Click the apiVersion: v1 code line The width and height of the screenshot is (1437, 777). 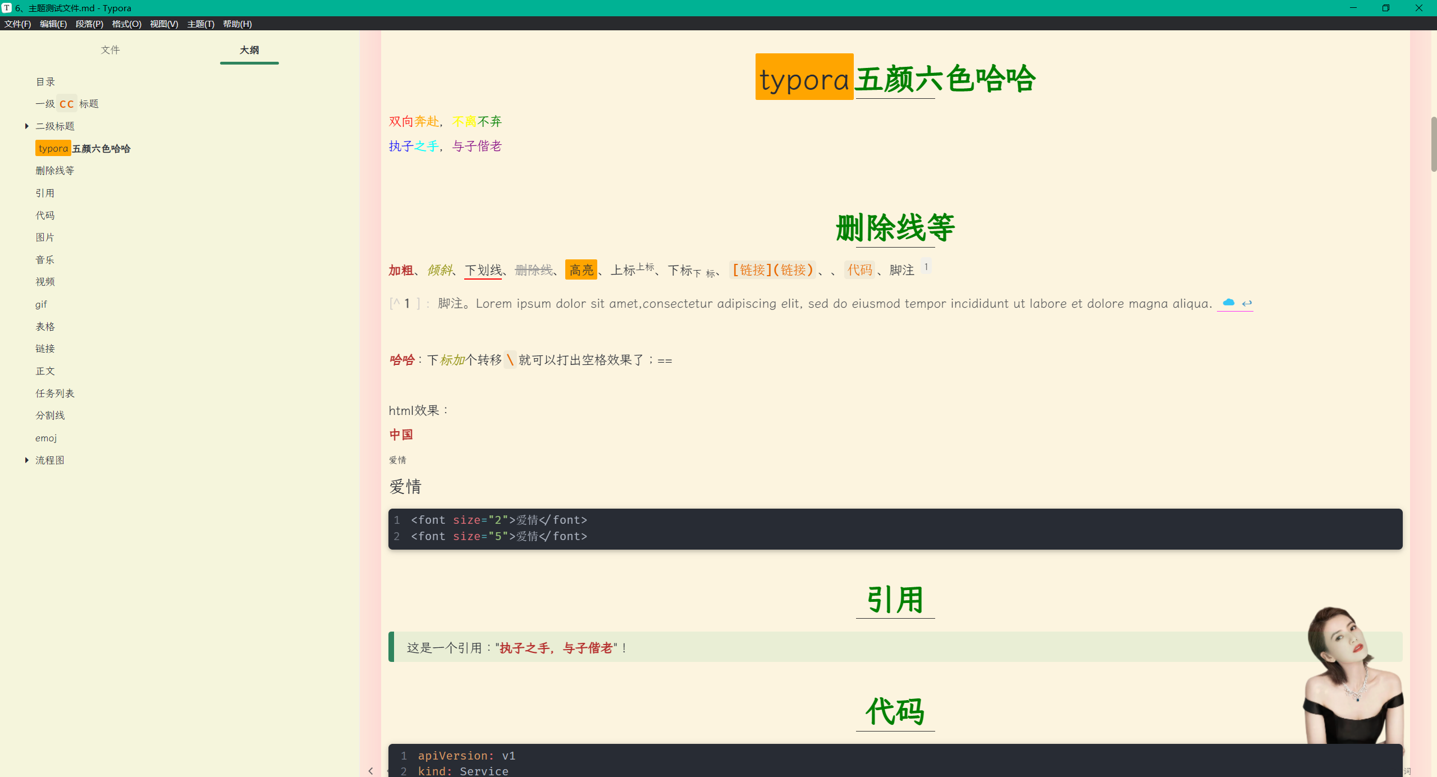point(466,756)
